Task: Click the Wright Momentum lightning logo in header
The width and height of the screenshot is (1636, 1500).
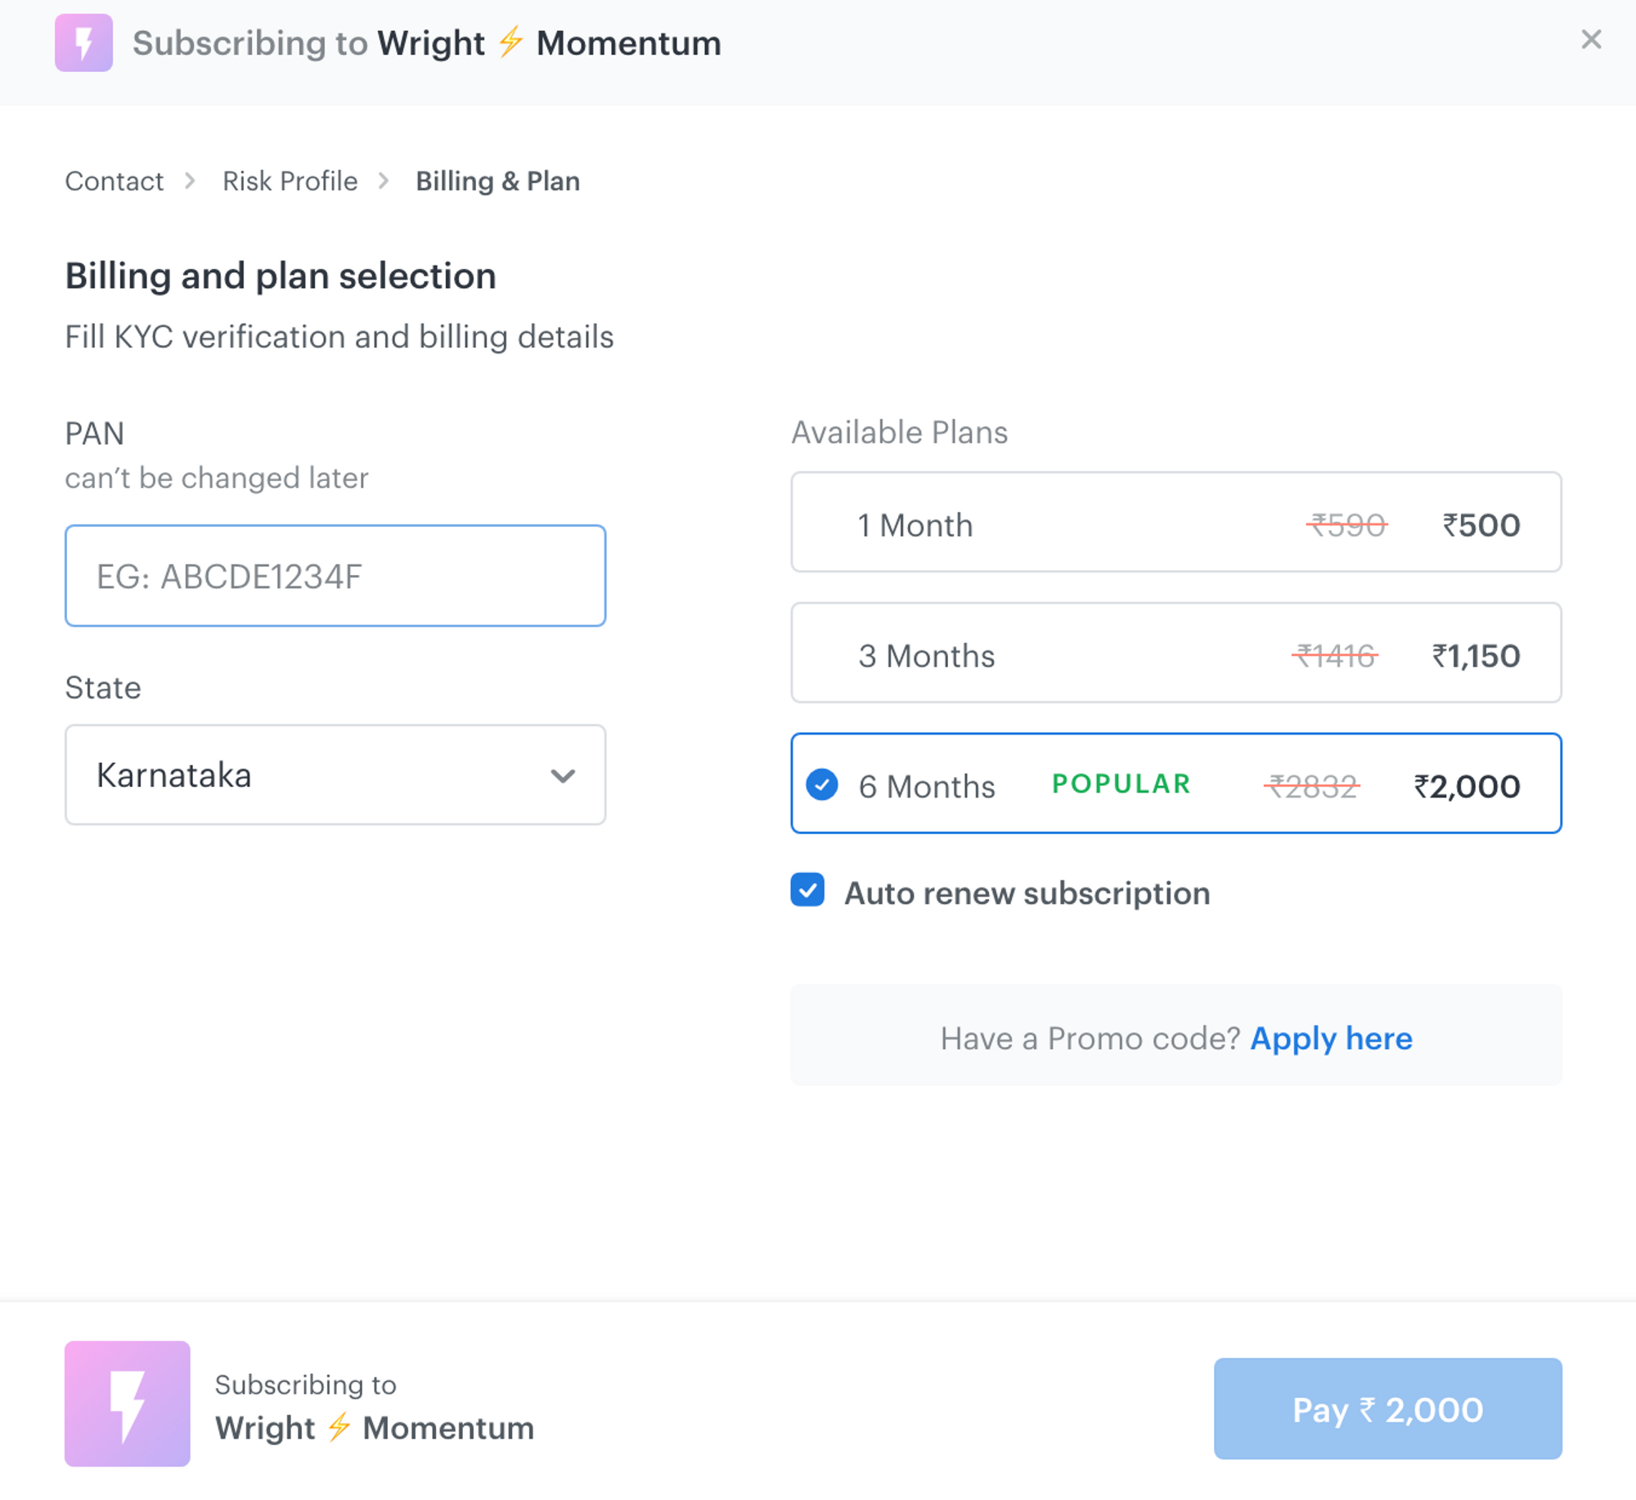Action: pyautogui.click(x=83, y=43)
